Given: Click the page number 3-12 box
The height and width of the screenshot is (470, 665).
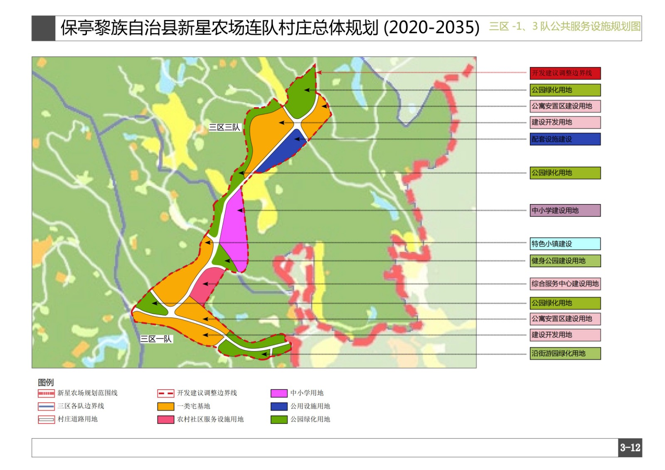Looking at the screenshot, I should (630, 448).
